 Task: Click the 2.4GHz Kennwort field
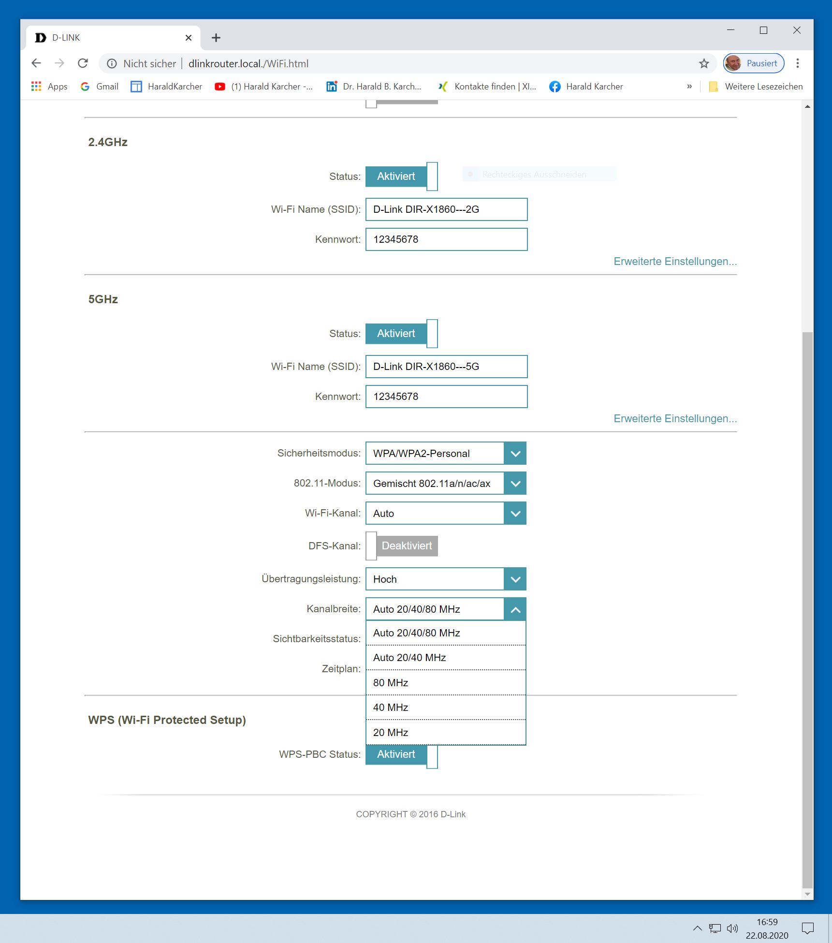pyautogui.click(x=446, y=239)
